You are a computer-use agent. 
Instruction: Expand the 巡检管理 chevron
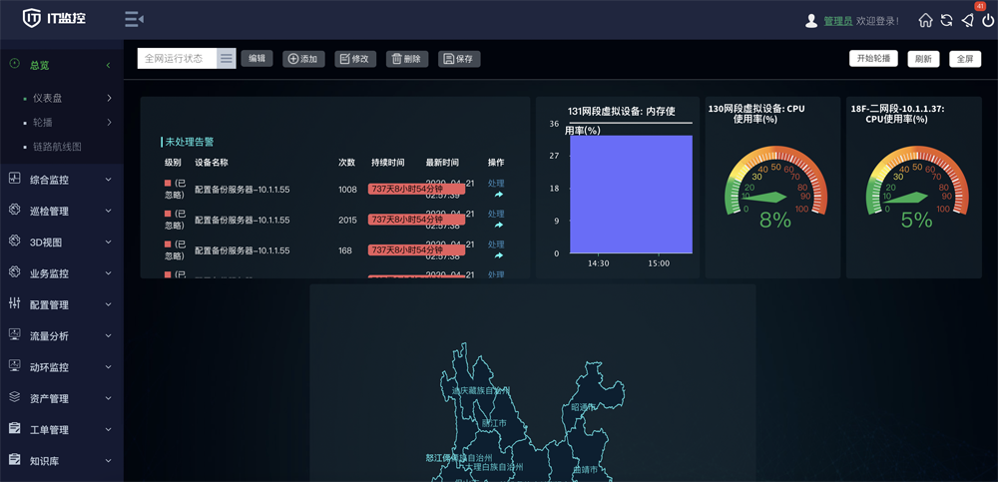coord(108,211)
